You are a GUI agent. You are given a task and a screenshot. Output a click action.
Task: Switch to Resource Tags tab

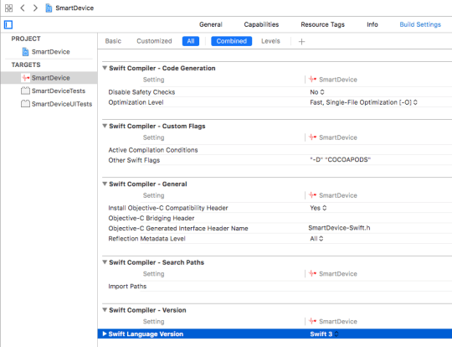(x=322, y=24)
